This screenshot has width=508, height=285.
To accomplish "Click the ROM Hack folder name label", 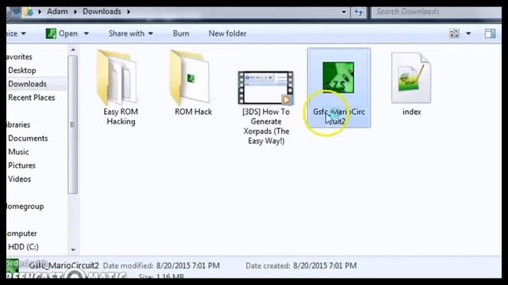I will click(194, 112).
